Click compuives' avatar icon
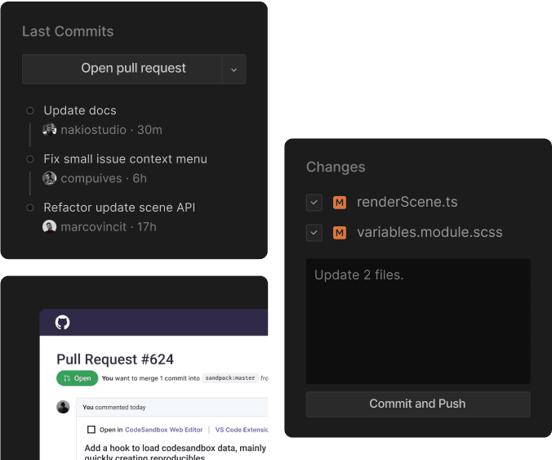Screen dimensions: 552x460 point(49,179)
